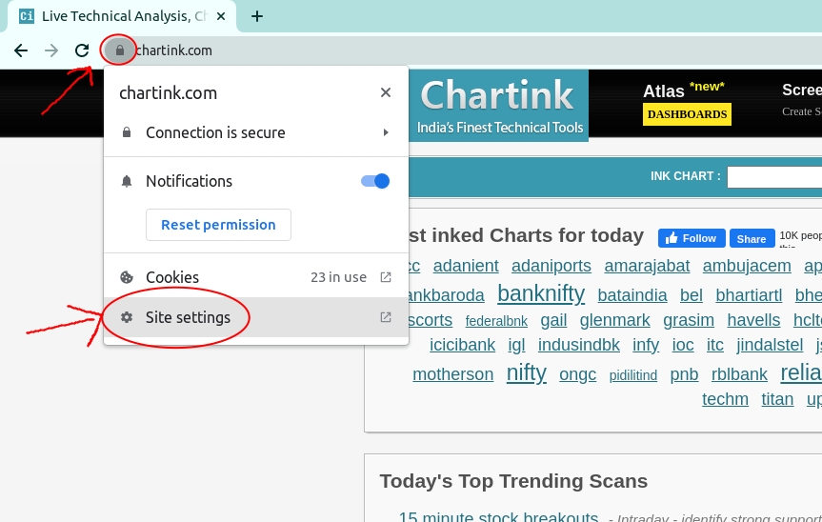Open grasim chart link
The width and height of the screenshot is (822, 522).
689,320
